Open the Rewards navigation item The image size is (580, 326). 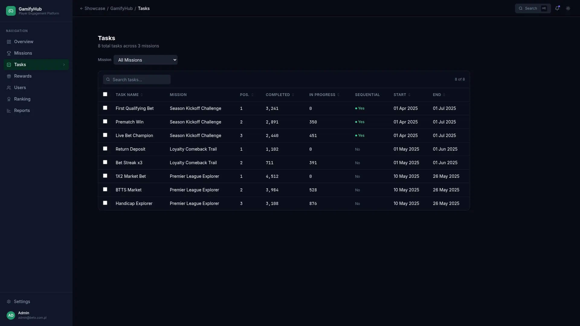(36, 76)
